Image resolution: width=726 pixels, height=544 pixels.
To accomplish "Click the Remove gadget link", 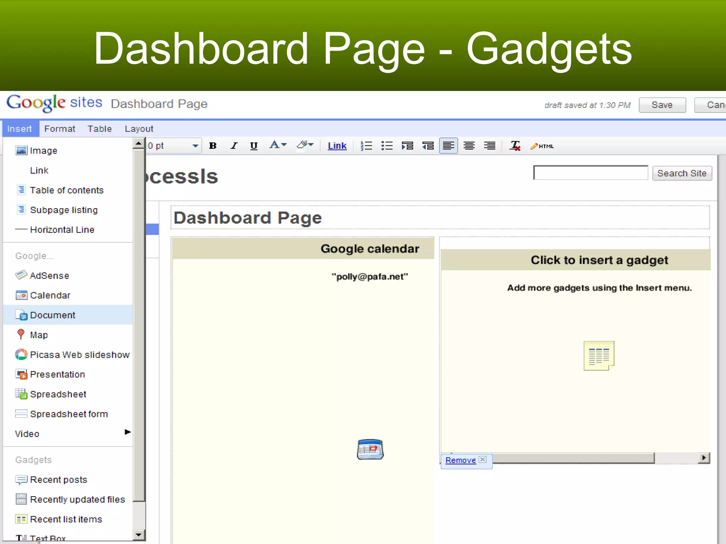I will coord(460,460).
